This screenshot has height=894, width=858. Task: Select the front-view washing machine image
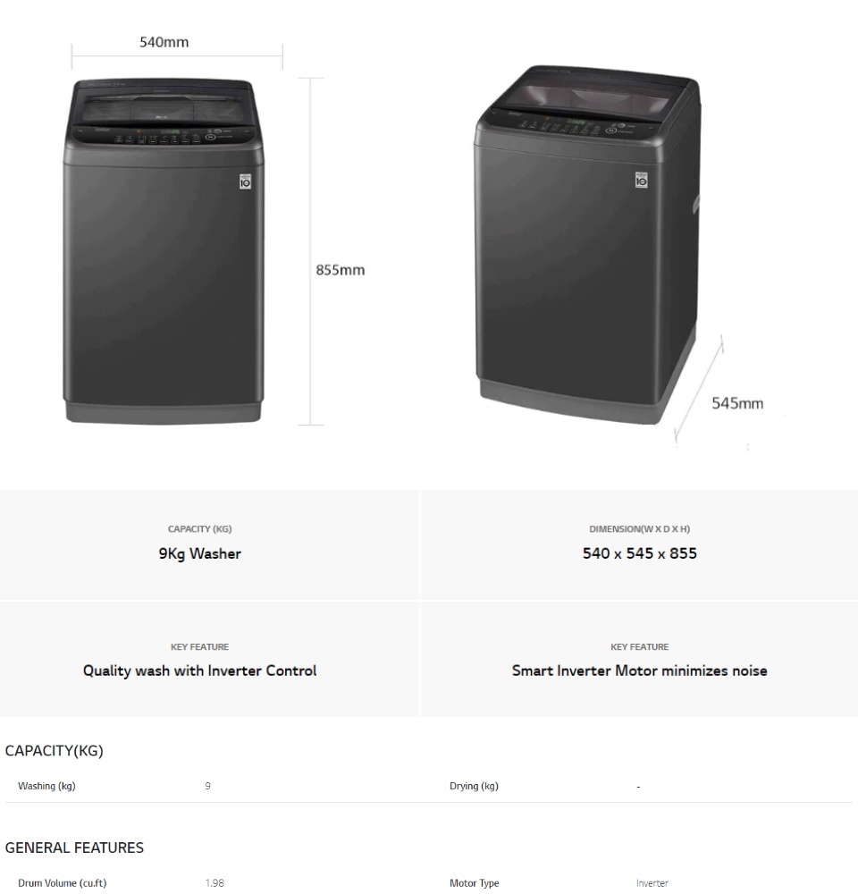click(x=163, y=251)
